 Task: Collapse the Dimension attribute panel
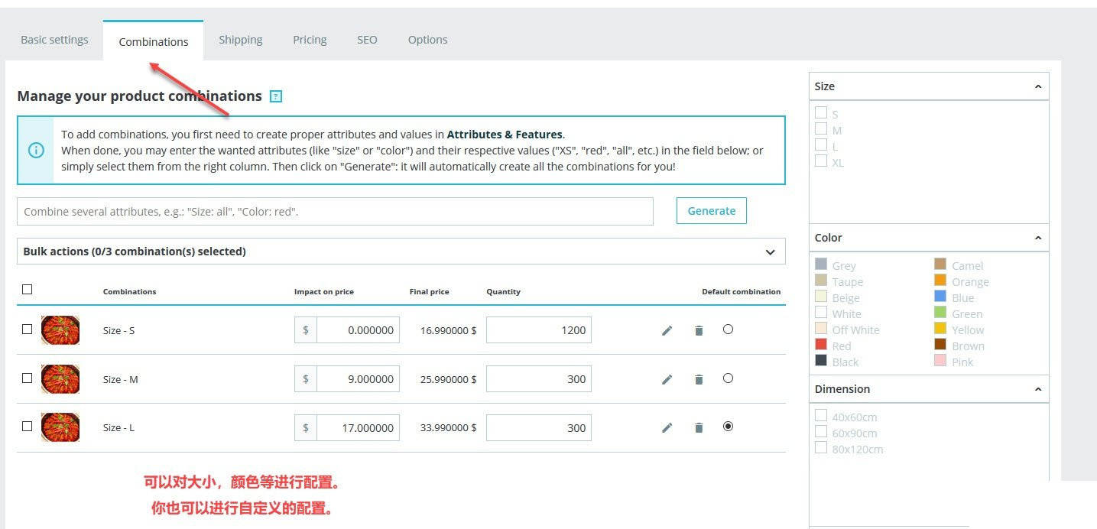click(x=1037, y=389)
